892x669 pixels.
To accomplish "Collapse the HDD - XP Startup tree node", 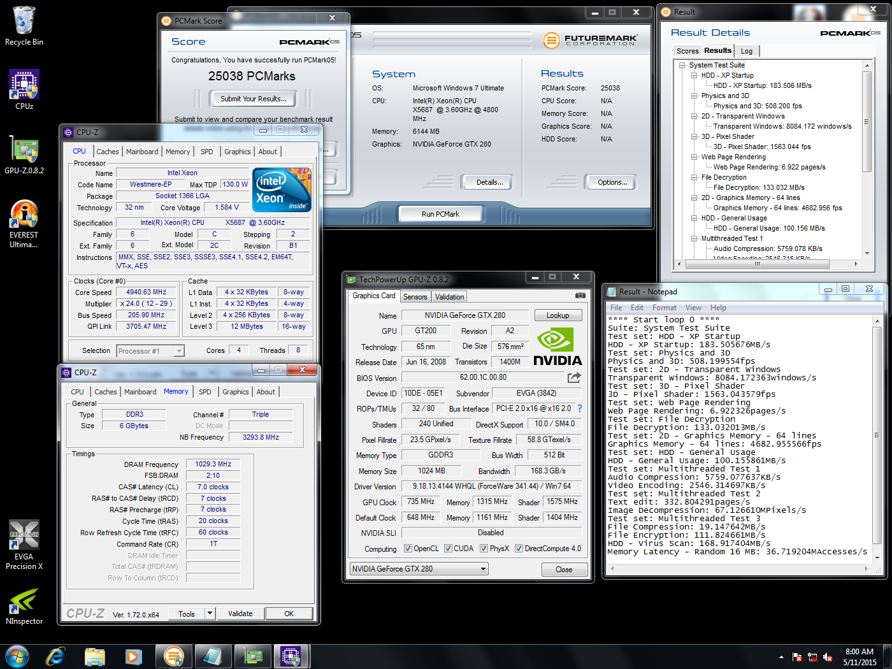I will click(x=694, y=76).
